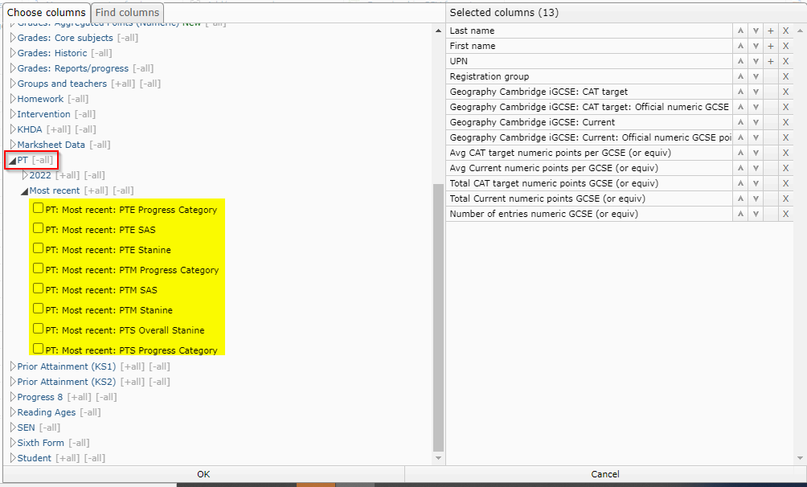This screenshot has height=487, width=807.
Task: Add all Most recent PT columns
Action: (96, 190)
